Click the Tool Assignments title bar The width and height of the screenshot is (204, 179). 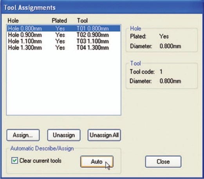(x=102, y=7)
